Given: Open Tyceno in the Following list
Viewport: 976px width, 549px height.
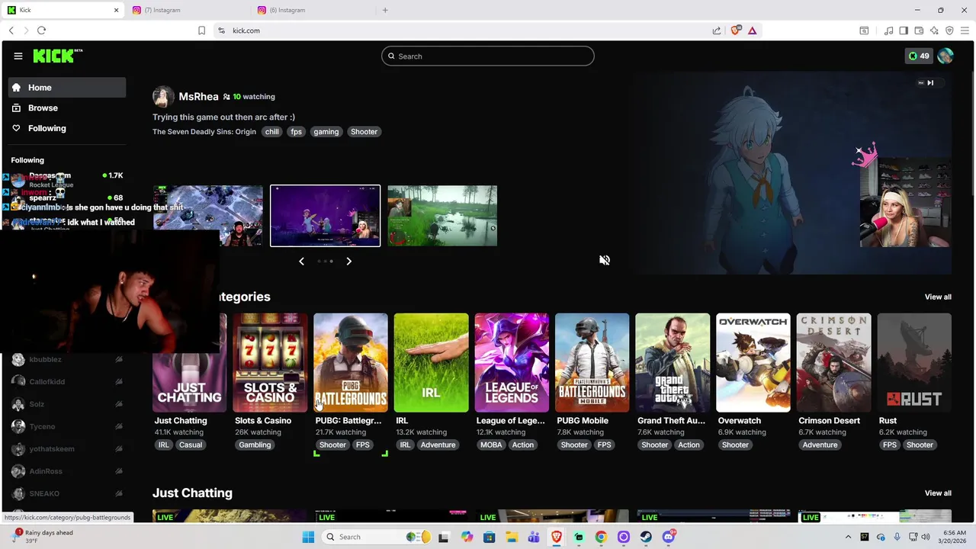Looking at the screenshot, I should pos(67,427).
